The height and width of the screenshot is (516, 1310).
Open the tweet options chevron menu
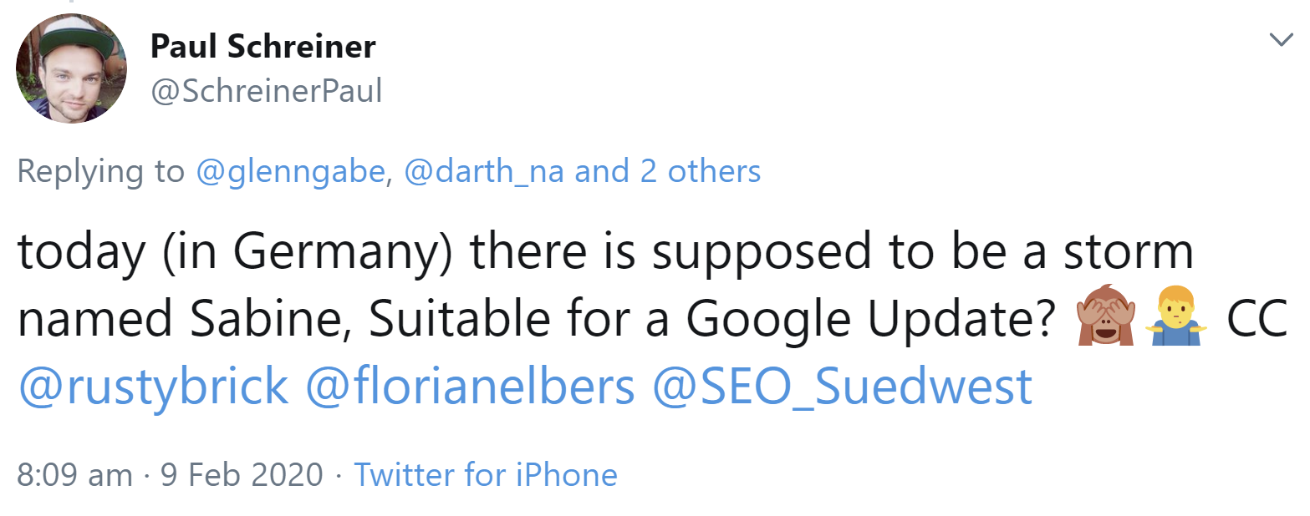[x=1281, y=39]
